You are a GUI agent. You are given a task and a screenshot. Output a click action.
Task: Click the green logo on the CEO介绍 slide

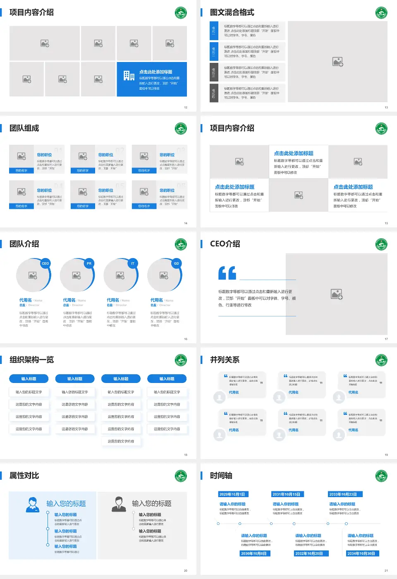click(381, 244)
